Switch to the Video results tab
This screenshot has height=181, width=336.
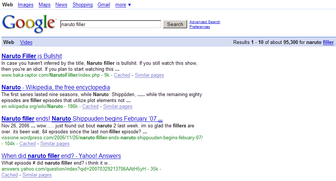(26, 42)
